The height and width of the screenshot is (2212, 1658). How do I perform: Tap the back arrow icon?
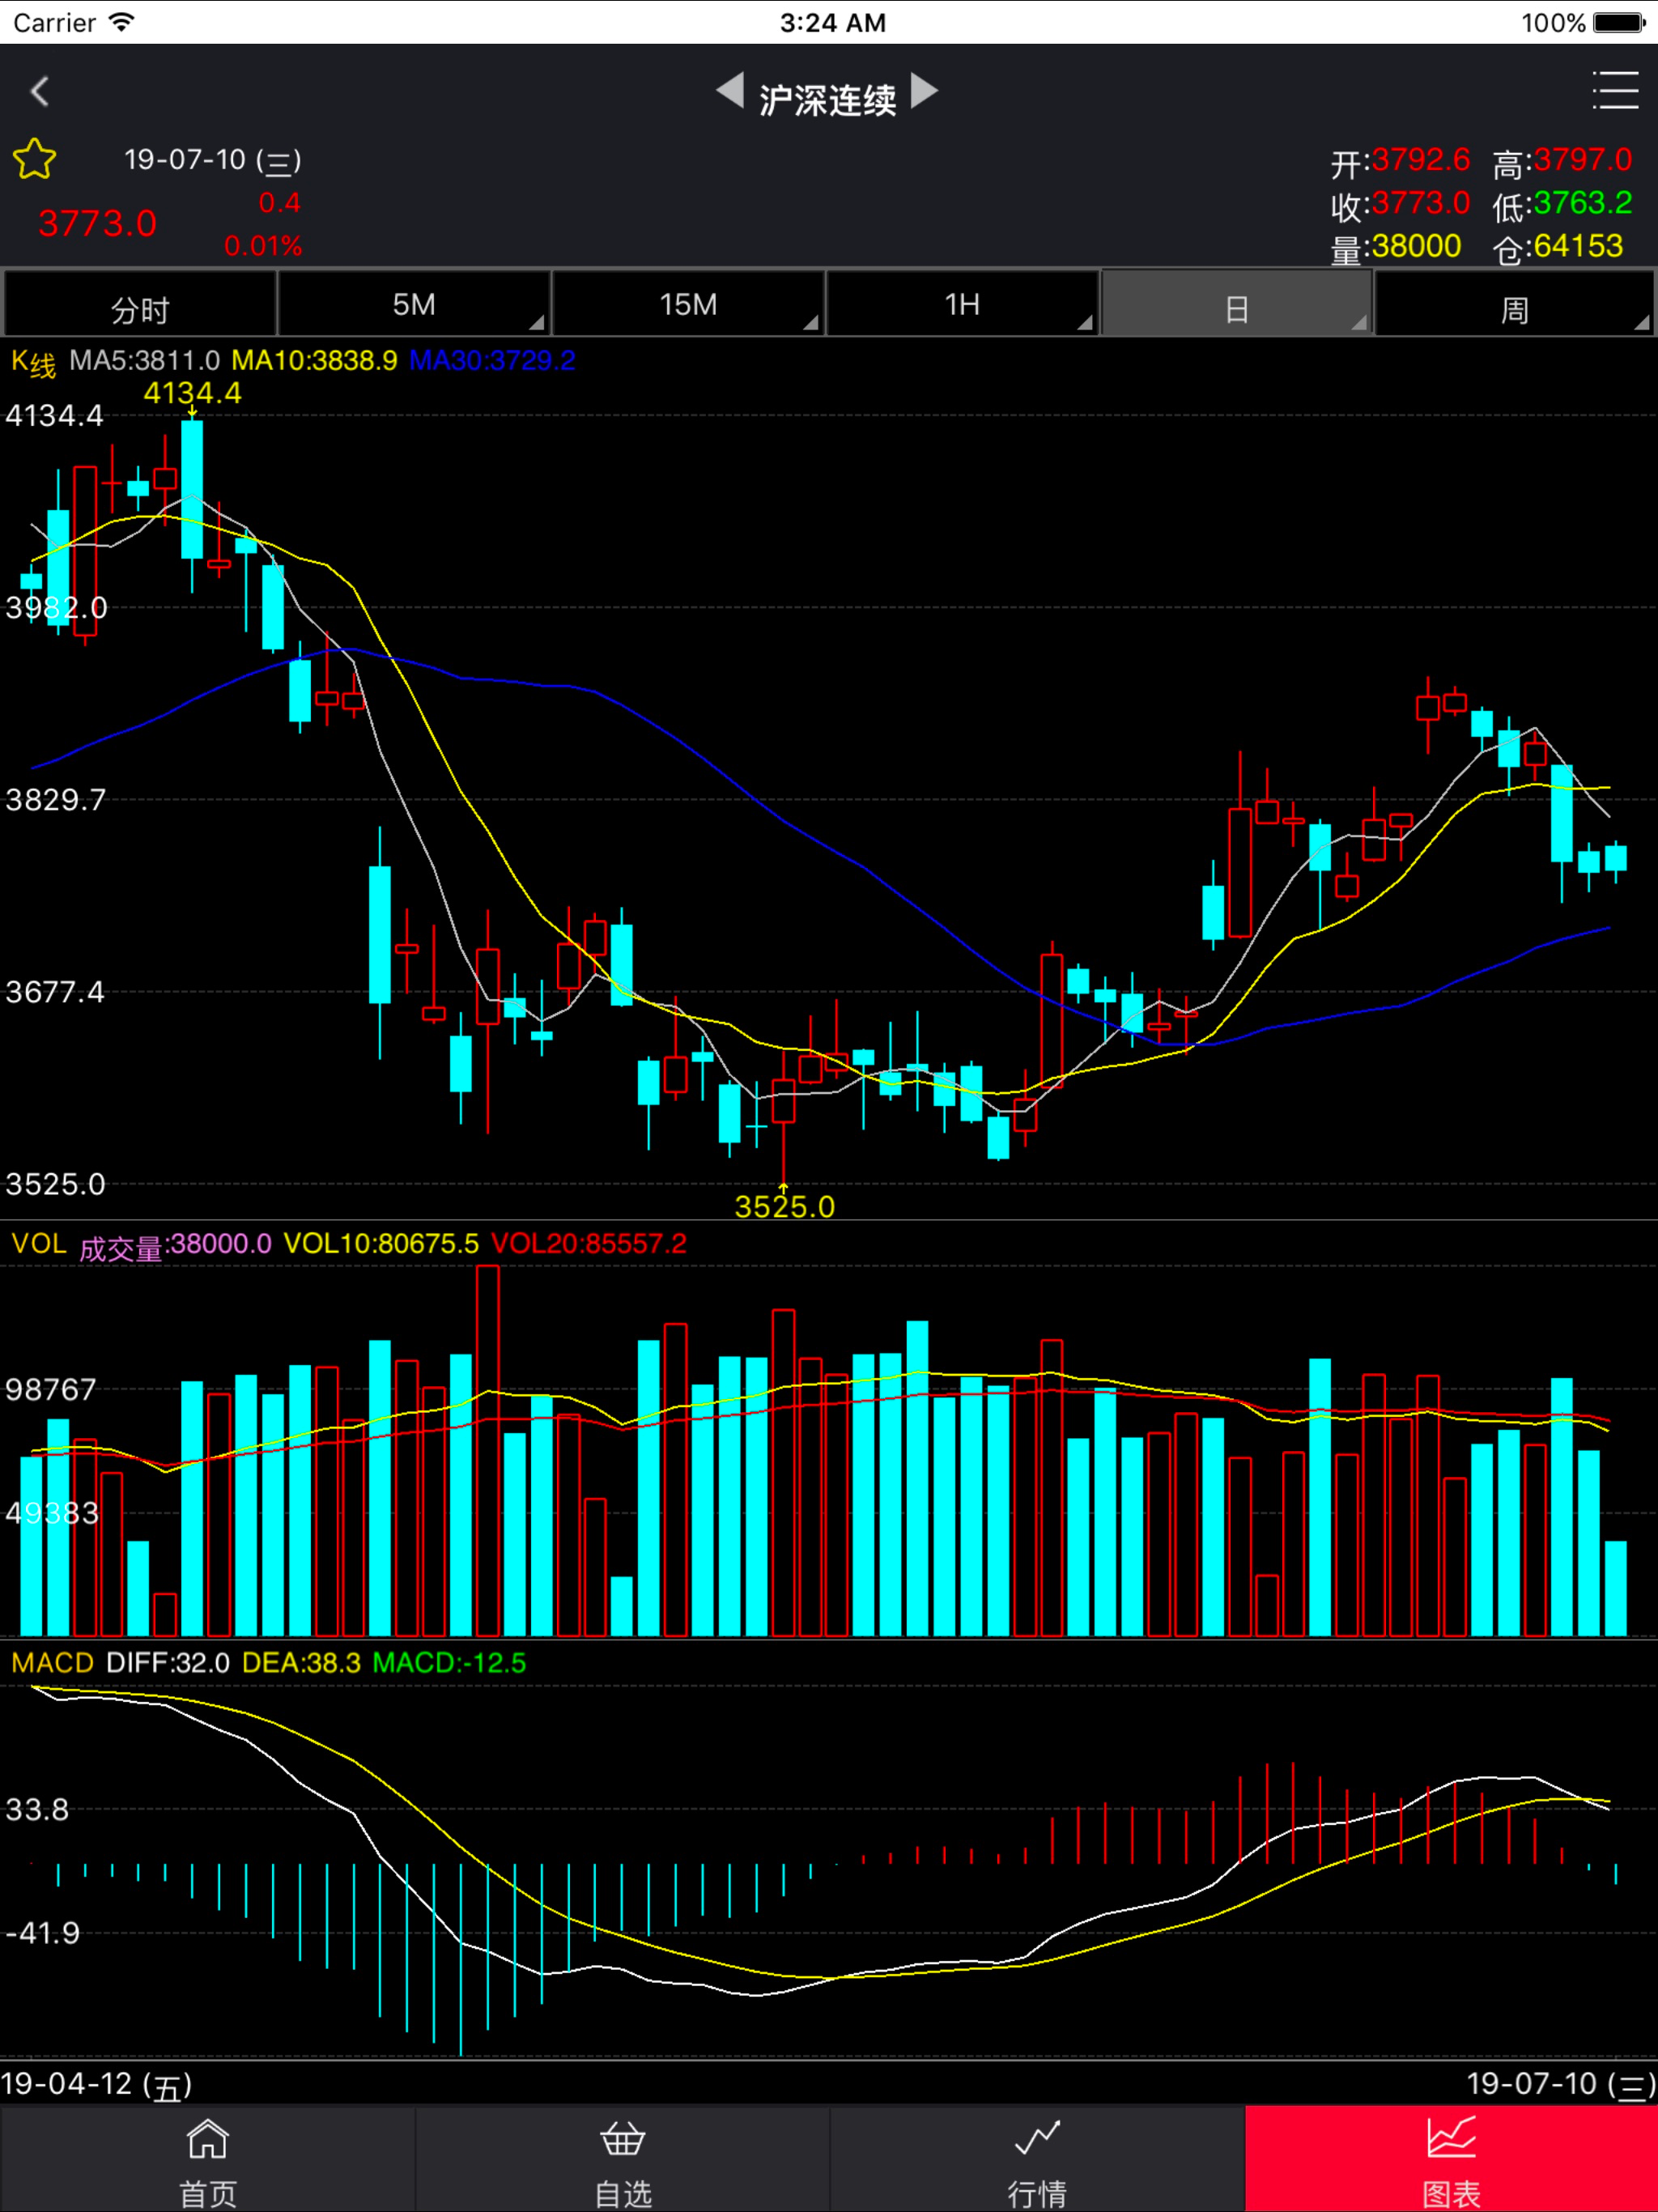[40, 92]
